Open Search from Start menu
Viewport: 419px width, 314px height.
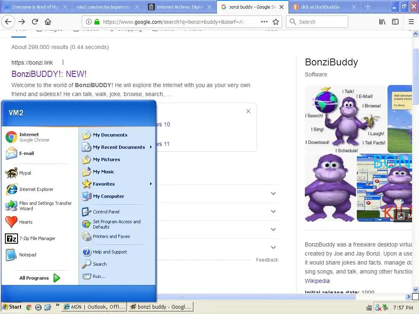(x=95, y=264)
